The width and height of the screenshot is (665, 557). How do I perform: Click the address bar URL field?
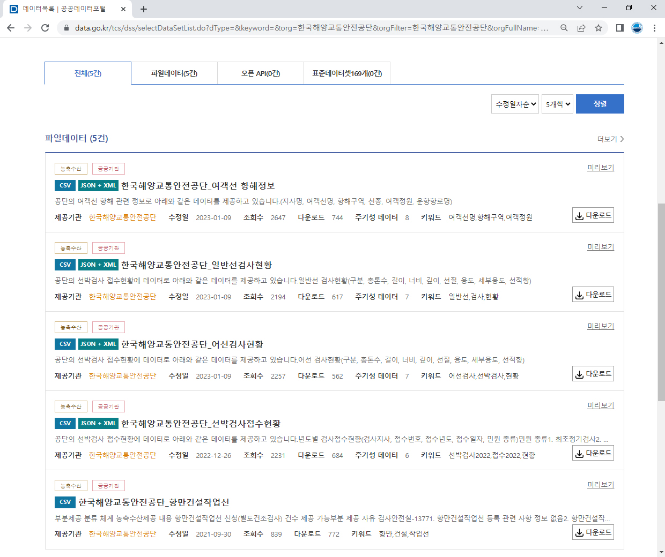311,28
